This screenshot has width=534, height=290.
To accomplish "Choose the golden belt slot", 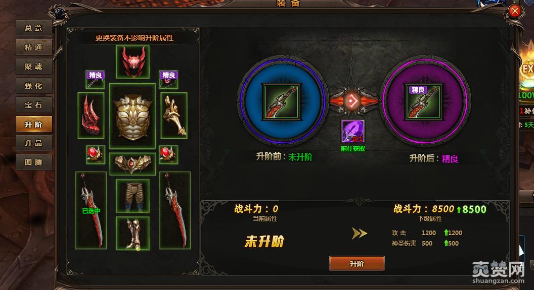I will [132, 164].
